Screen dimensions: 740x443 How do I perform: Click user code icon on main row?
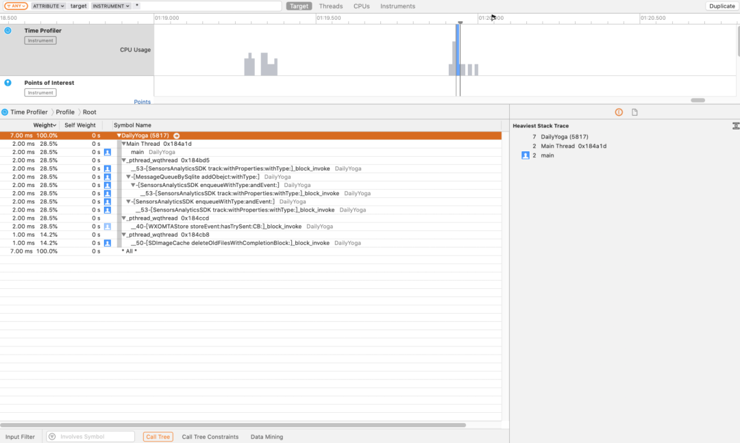[x=108, y=152]
